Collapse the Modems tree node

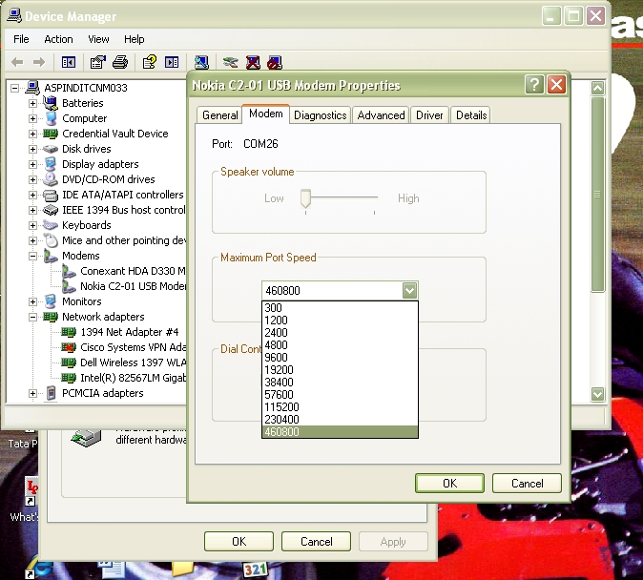pyautogui.click(x=32, y=256)
